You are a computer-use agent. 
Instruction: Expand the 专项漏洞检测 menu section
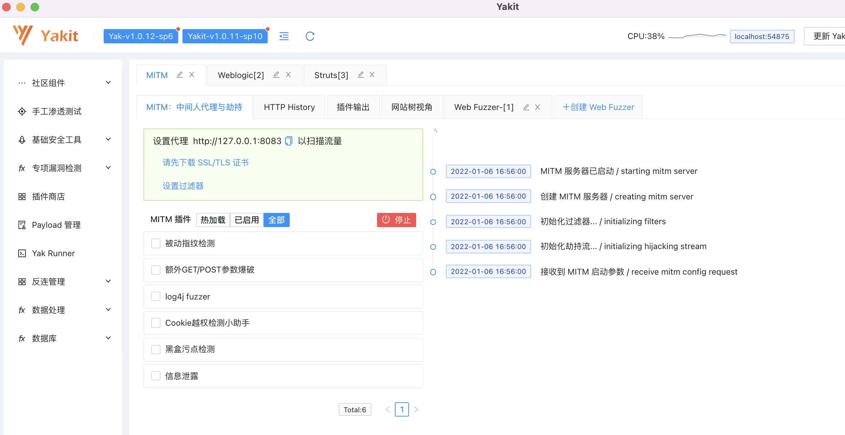tap(64, 168)
